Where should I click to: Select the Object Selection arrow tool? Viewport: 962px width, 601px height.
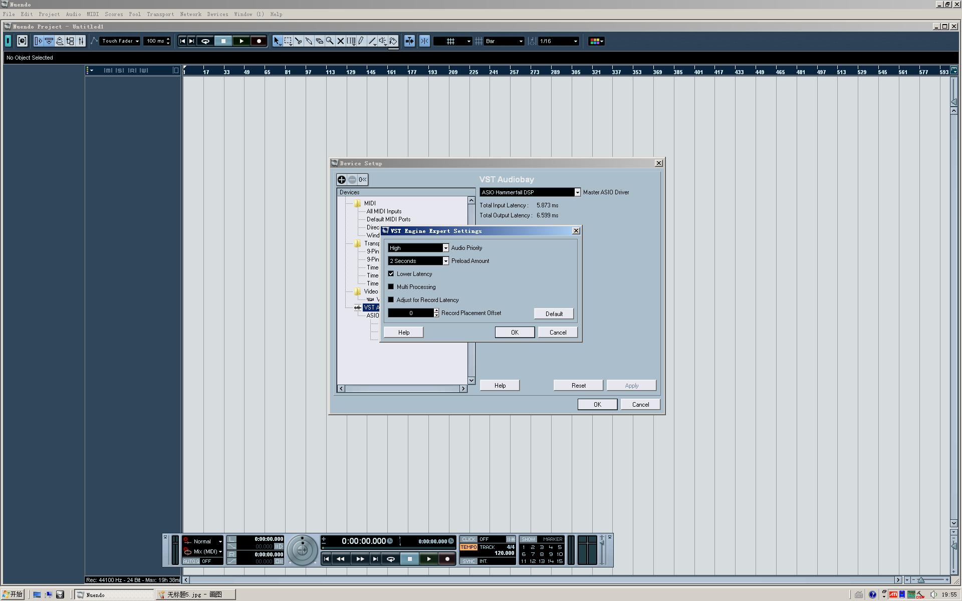pyautogui.click(x=277, y=41)
